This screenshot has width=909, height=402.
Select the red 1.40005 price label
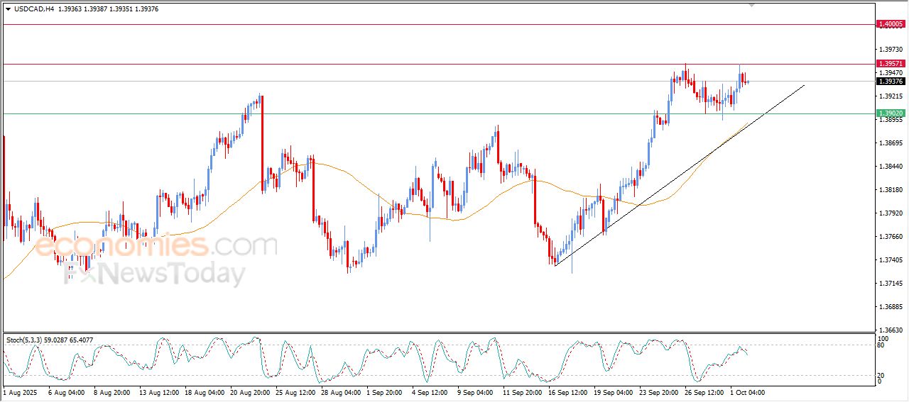[891, 24]
